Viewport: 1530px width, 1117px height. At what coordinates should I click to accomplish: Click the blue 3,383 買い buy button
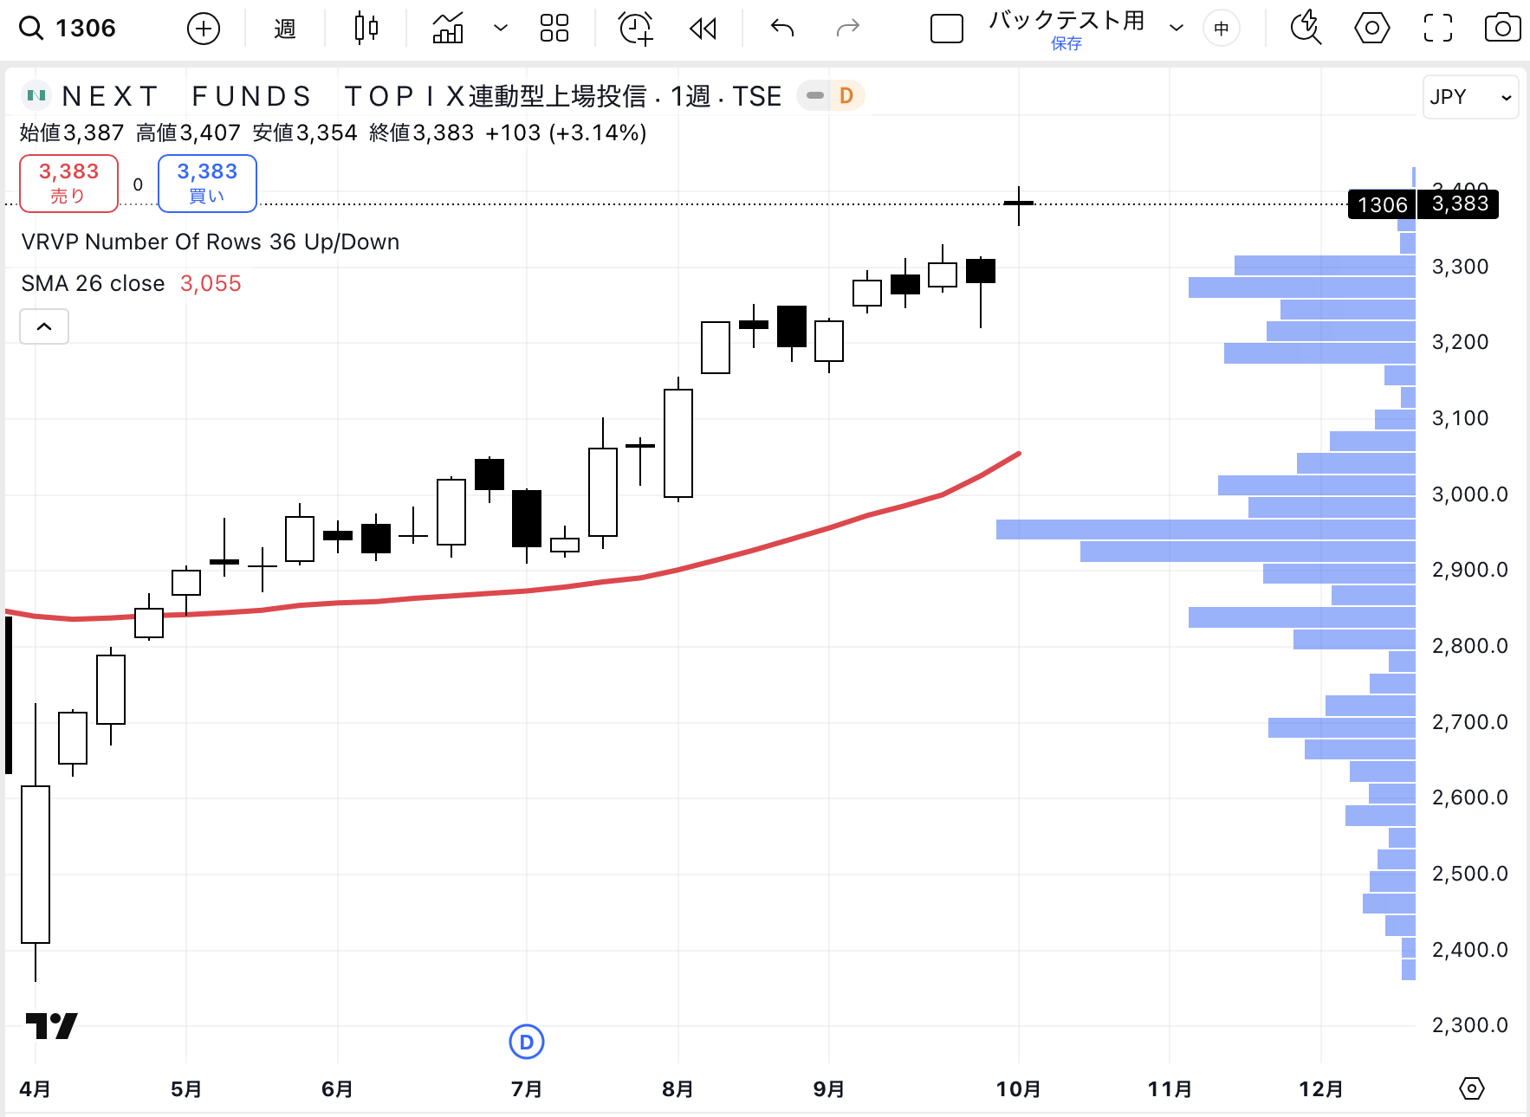[x=207, y=183]
